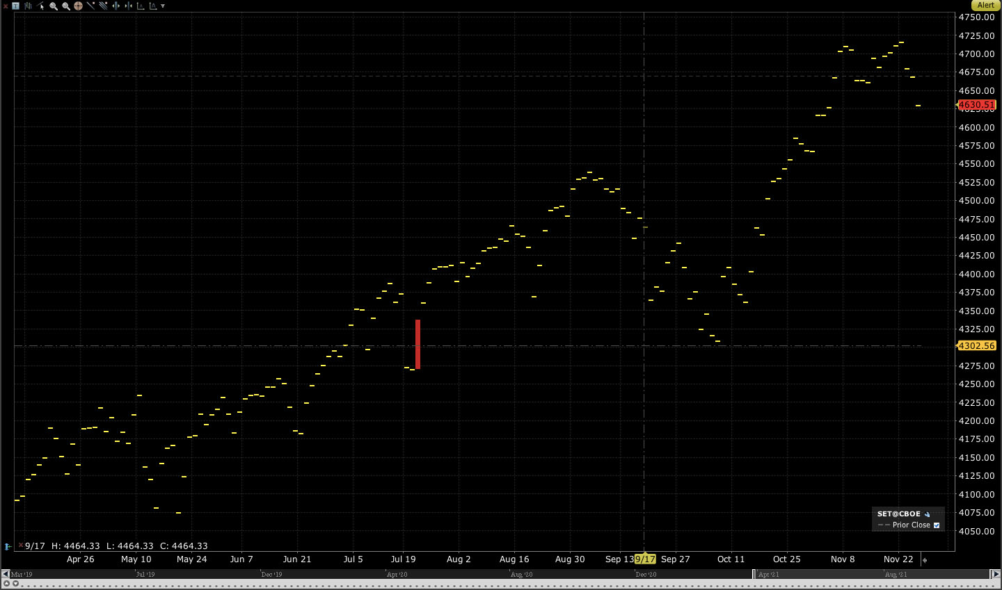The height and width of the screenshot is (590, 1002).
Task: Click the second magnifier zoom icon
Action: click(66, 6)
